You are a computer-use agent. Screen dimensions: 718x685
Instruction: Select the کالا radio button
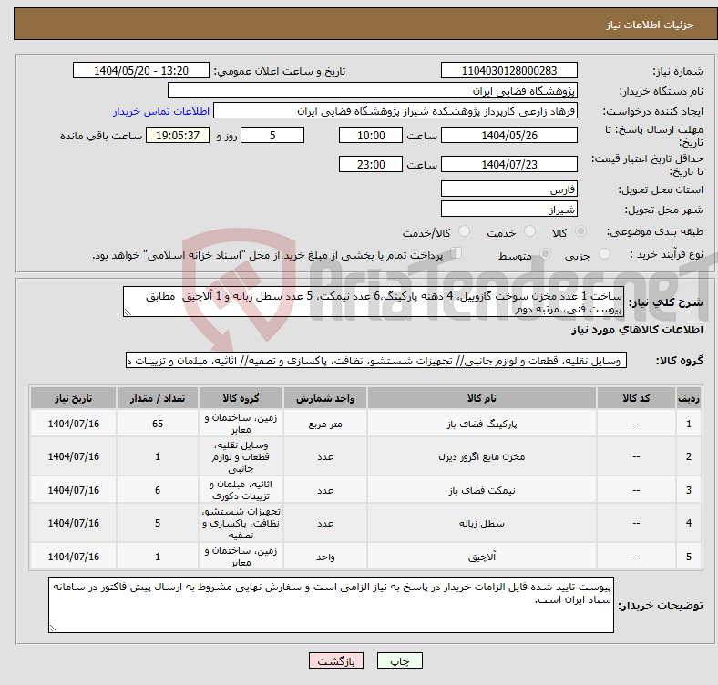(x=580, y=231)
